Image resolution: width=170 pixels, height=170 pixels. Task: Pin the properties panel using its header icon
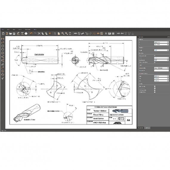[x=168, y=37]
